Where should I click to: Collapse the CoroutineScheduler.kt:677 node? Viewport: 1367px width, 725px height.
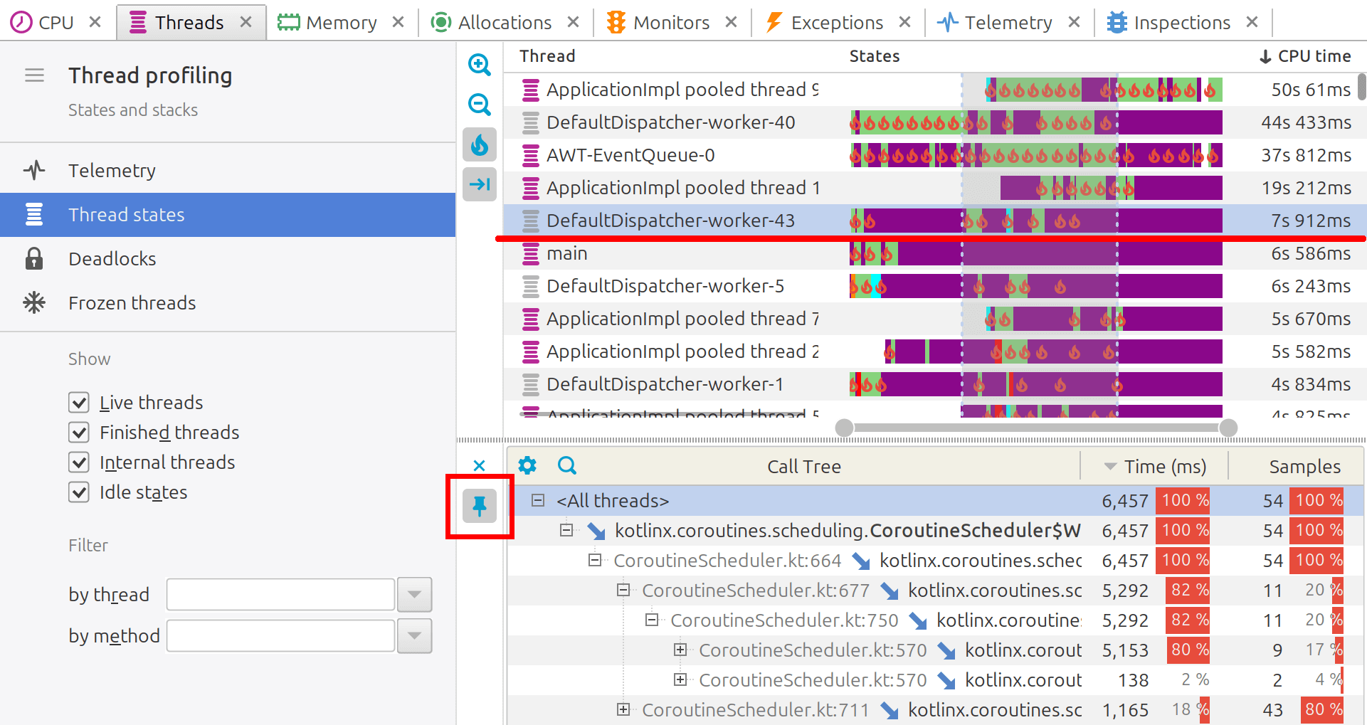pyautogui.click(x=623, y=590)
